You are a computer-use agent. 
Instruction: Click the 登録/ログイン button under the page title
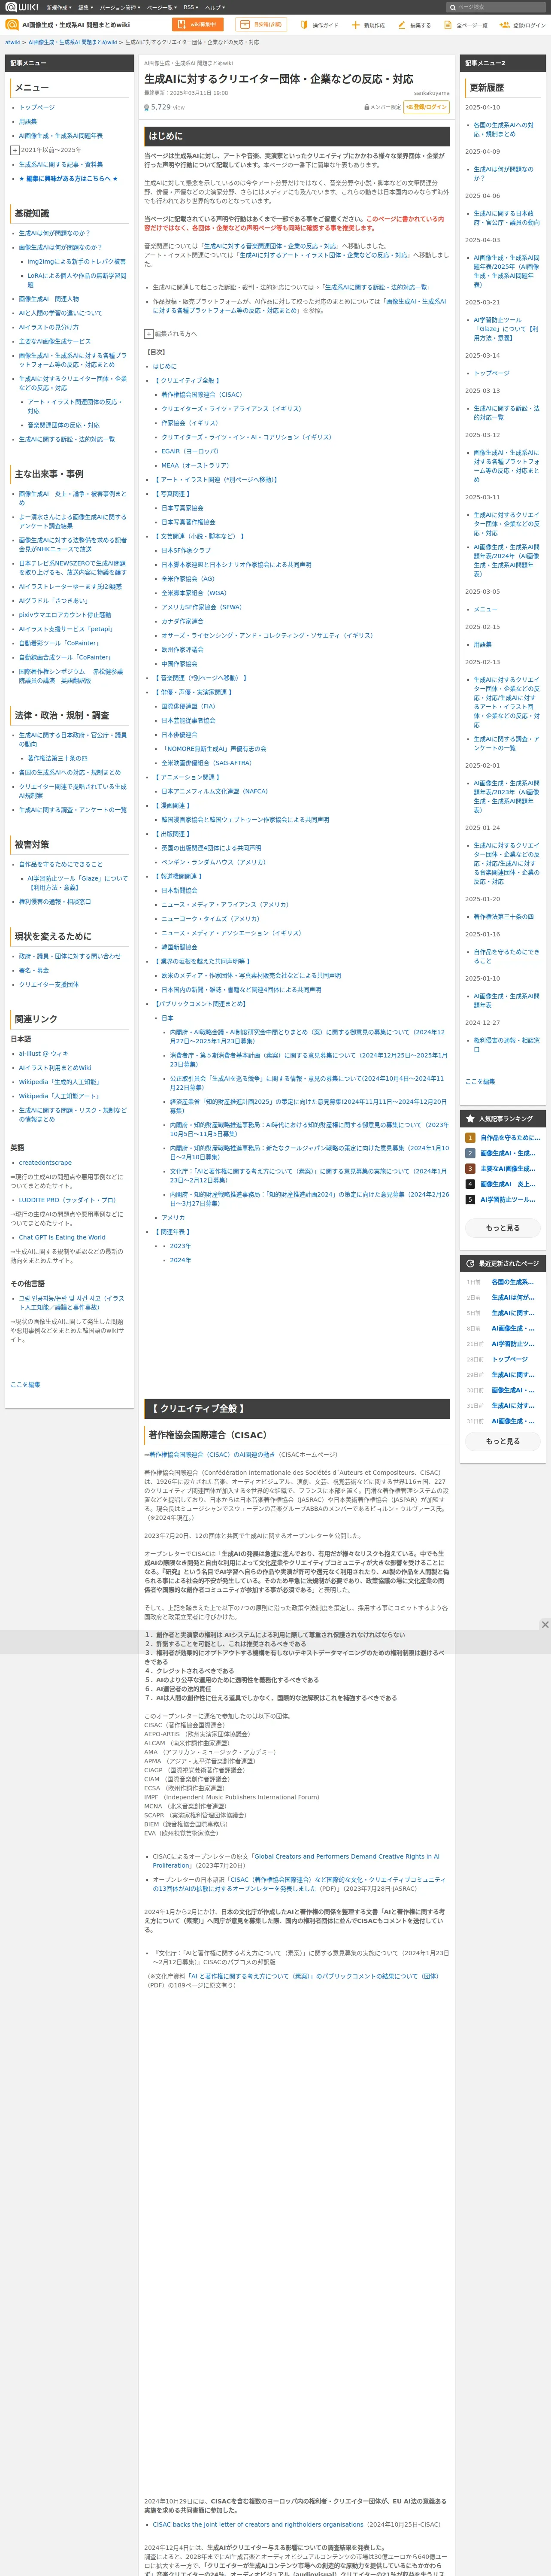[x=427, y=107]
